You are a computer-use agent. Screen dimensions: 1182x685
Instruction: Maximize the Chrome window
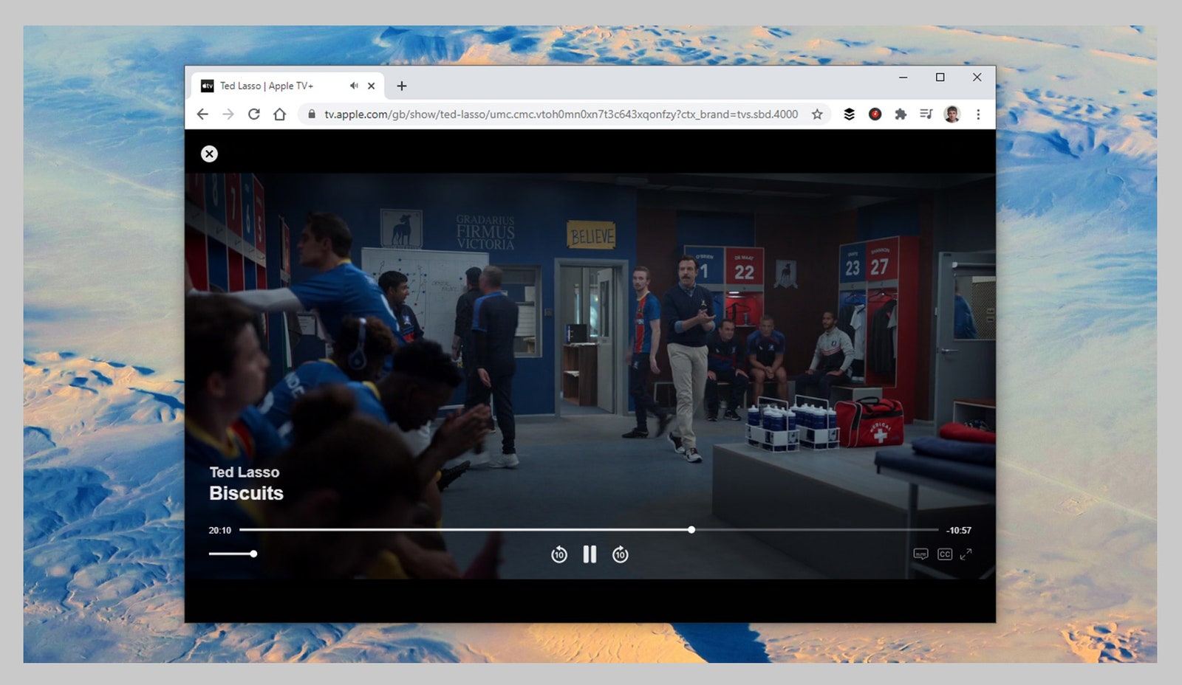pos(940,77)
